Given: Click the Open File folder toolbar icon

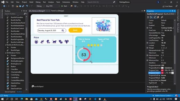Looking at the screenshot, I should pos(17,6).
